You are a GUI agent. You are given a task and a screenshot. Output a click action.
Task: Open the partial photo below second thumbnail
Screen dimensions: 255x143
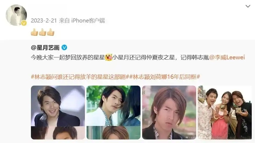tap(113, 133)
